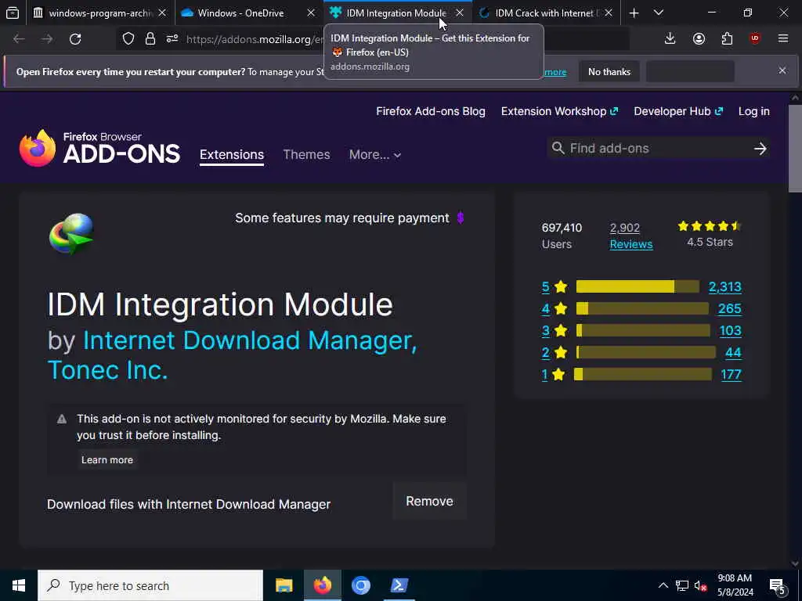Click the 5 star row label
The width and height of the screenshot is (802, 601).
click(x=555, y=287)
